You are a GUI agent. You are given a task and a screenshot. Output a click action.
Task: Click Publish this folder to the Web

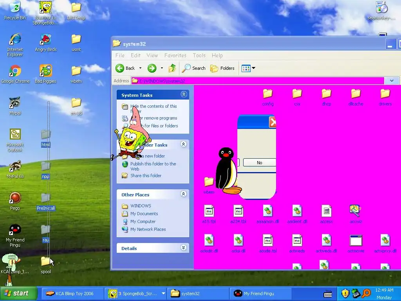pyautogui.click(x=153, y=166)
